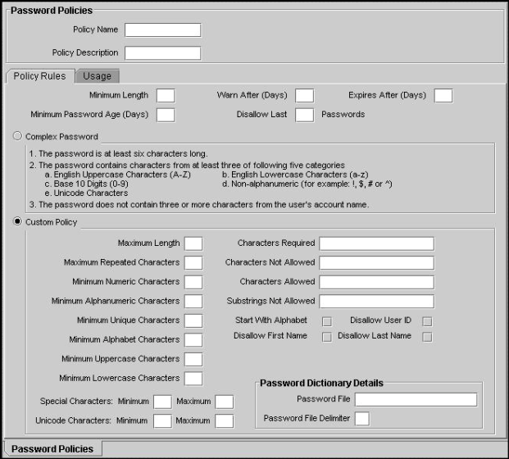Click the Password File text field
Screen dimensions: 509x459
point(416,400)
